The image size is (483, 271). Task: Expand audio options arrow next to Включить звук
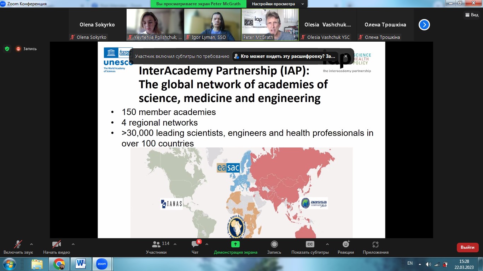point(31,244)
